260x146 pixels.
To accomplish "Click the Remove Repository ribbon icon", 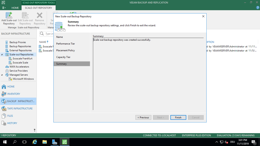I will click(40, 16).
